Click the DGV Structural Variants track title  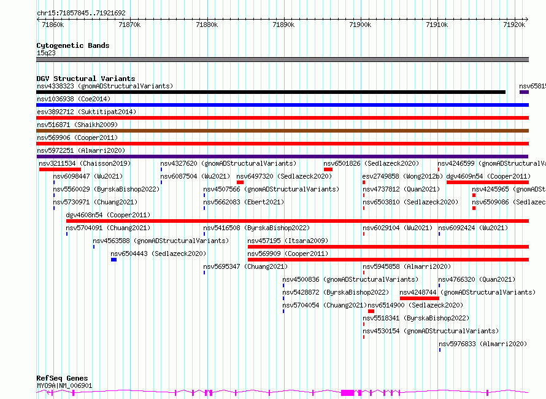click(x=86, y=79)
